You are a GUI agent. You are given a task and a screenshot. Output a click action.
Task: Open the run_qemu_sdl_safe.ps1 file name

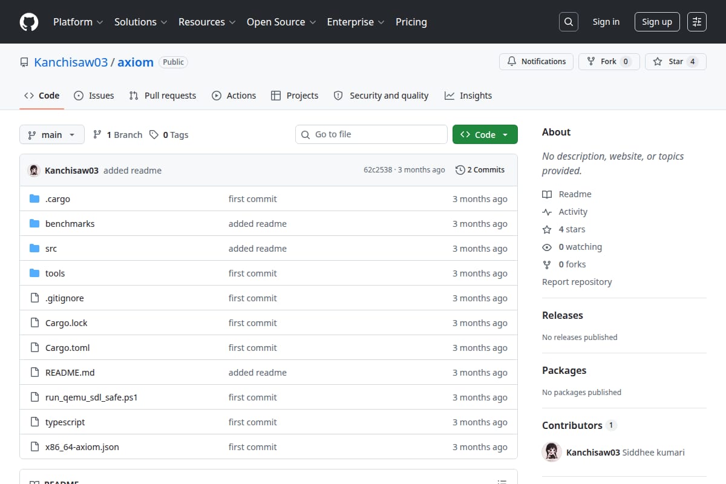91,397
